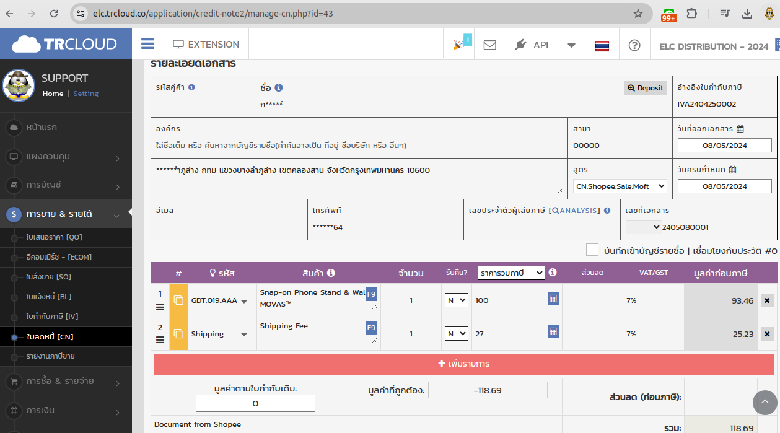
Task: Expand การซื้อ & รายจ่าย sidebar section
Action: pyautogui.click(x=66, y=381)
